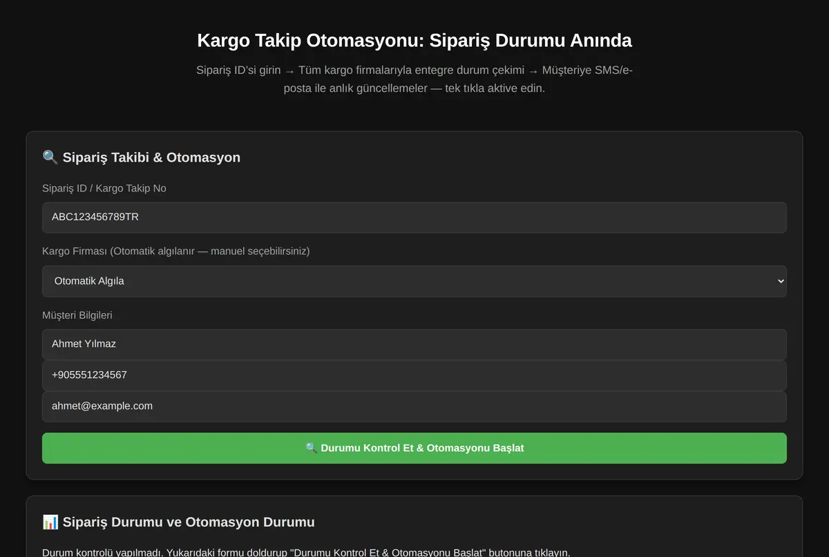The width and height of the screenshot is (829, 557).
Task: Click the magnifier icon beside Sipariş Takibi
Action: click(x=50, y=158)
